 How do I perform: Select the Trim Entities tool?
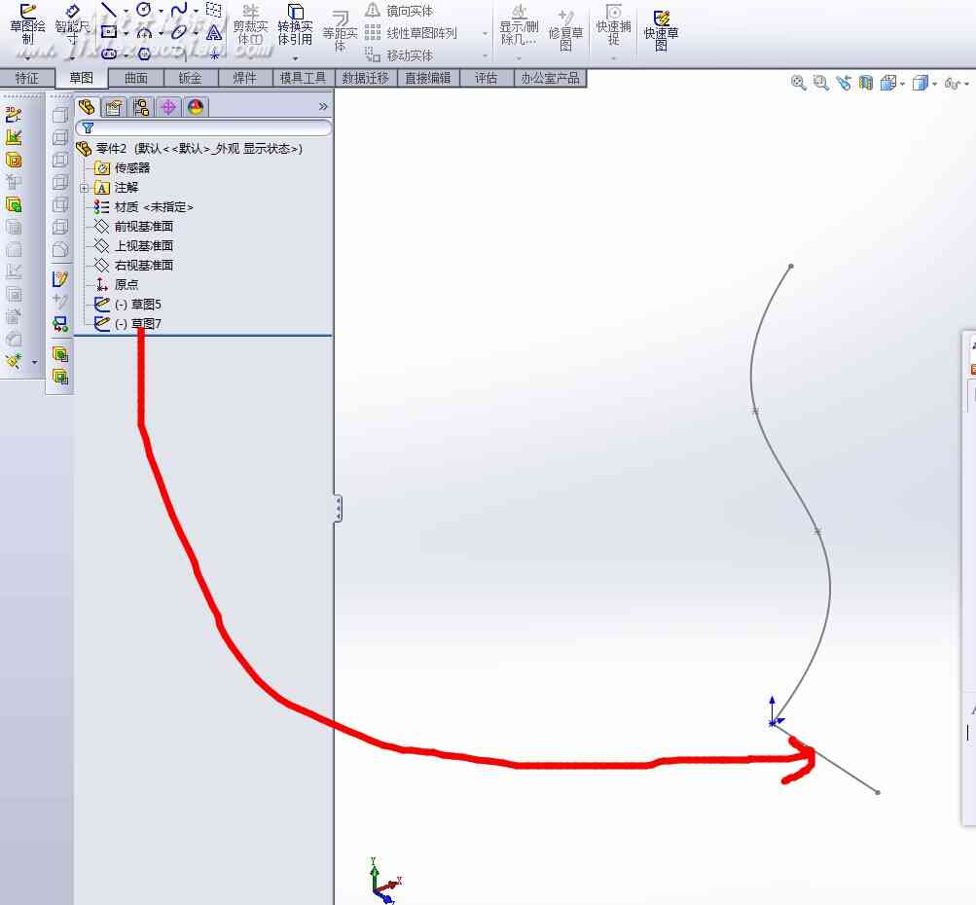click(250, 25)
